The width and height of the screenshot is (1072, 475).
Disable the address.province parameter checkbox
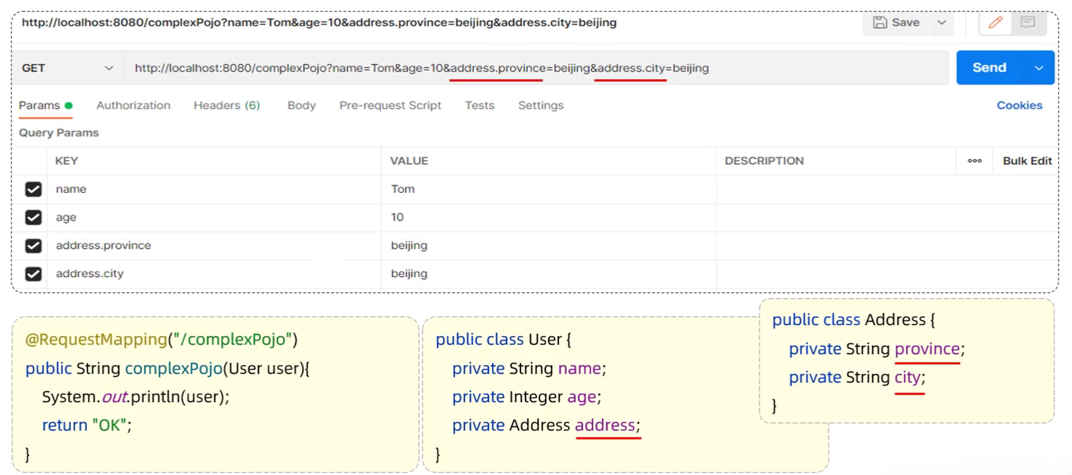coord(33,246)
